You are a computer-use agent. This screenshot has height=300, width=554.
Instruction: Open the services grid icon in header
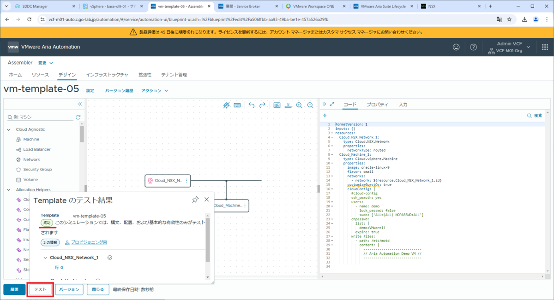(x=545, y=47)
